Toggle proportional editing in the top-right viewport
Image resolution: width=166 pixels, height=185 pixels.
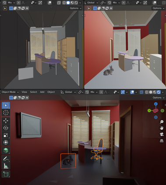pyautogui.click(x=124, y=3)
